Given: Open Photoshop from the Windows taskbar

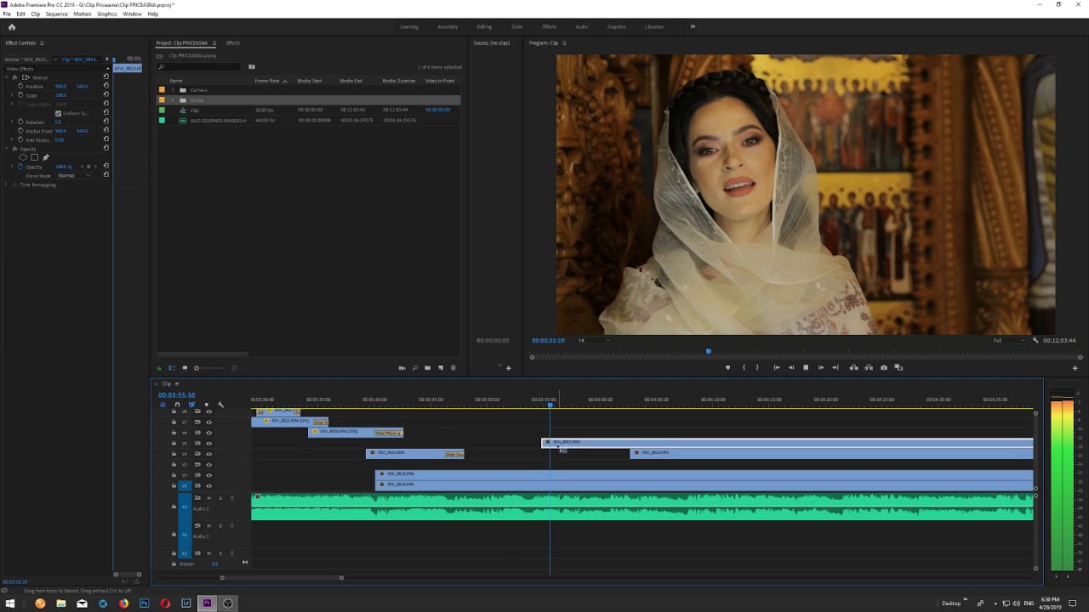Looking at the screenshot, I should click(145, 603).
